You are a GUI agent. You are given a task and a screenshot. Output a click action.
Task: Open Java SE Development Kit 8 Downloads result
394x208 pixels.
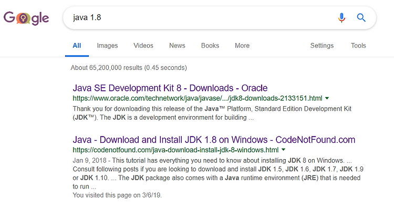(x=170, y=88)
